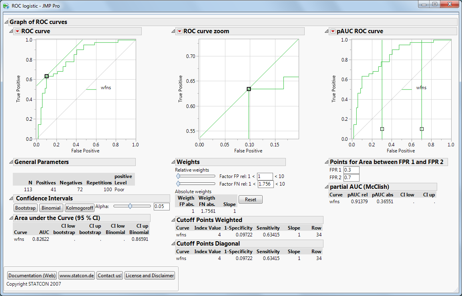Open Documentation (Web) button
Viewport: 462px width, 296px height.
32,276
